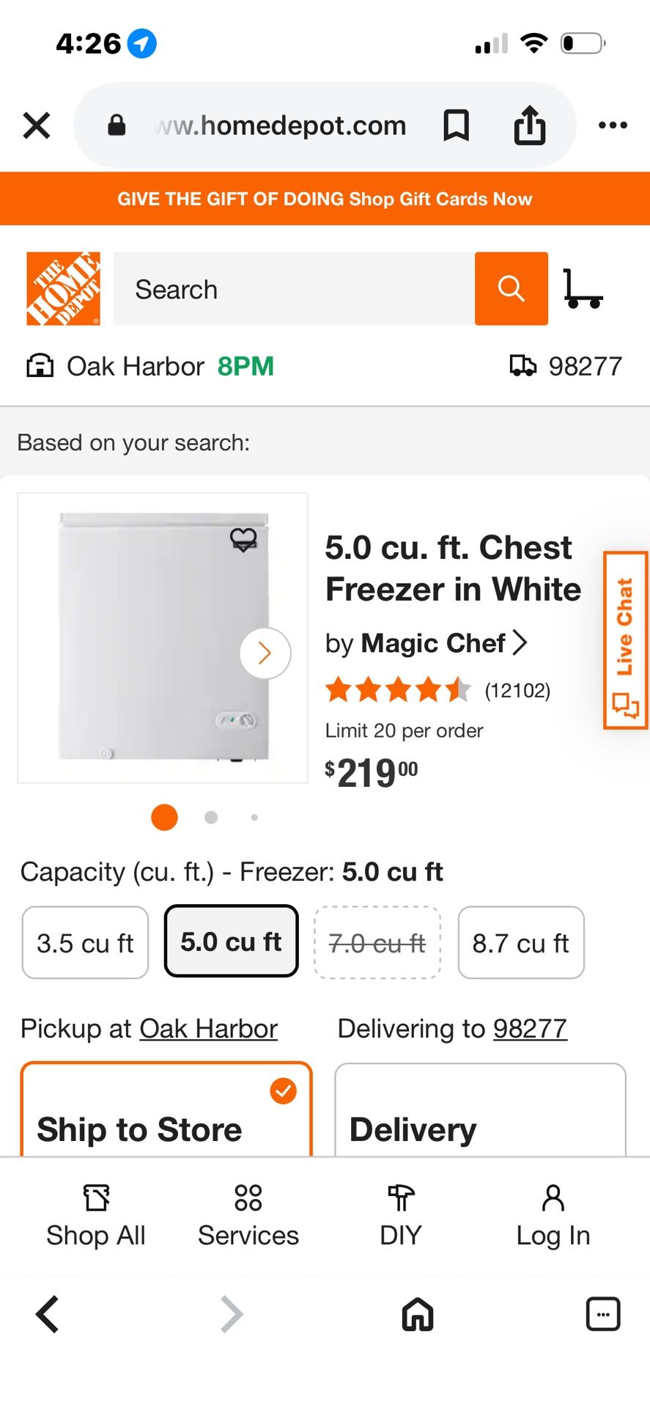The height and width of the screenshot is (1408, 650).
Task: Show next product image arrow
Action: [265, 653]
